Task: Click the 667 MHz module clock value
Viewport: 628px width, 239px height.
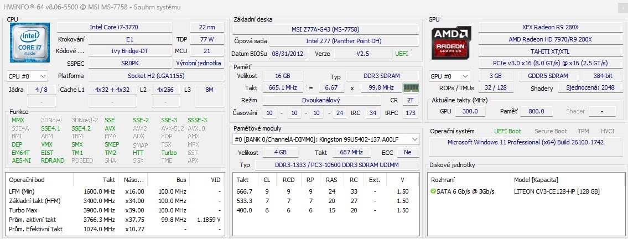Action: [x=351, y=152]
